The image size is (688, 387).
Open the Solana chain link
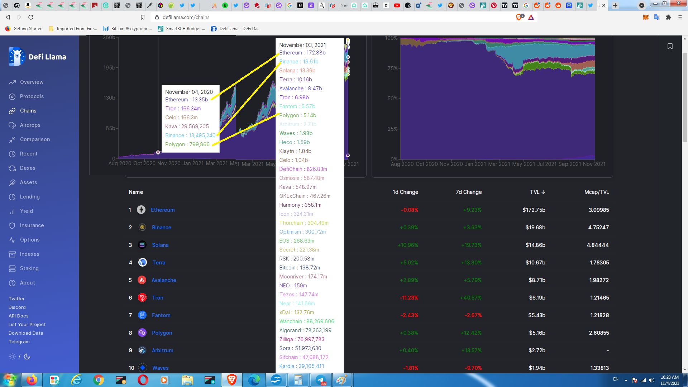(x=160, y=245)
